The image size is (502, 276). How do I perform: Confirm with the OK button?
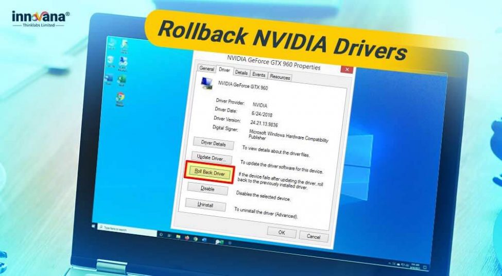click(282, 232)
